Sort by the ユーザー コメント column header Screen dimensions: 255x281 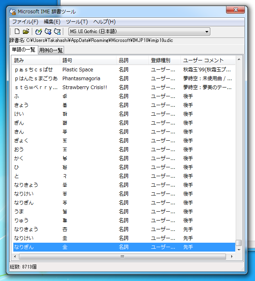[208, 60]
